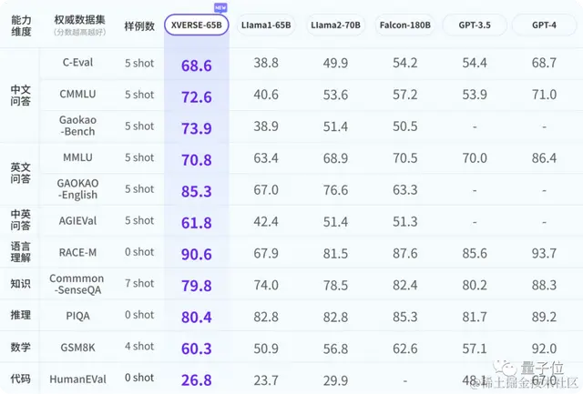
Task: Select the Falcon-180B model pill
Action: point(404,25)
